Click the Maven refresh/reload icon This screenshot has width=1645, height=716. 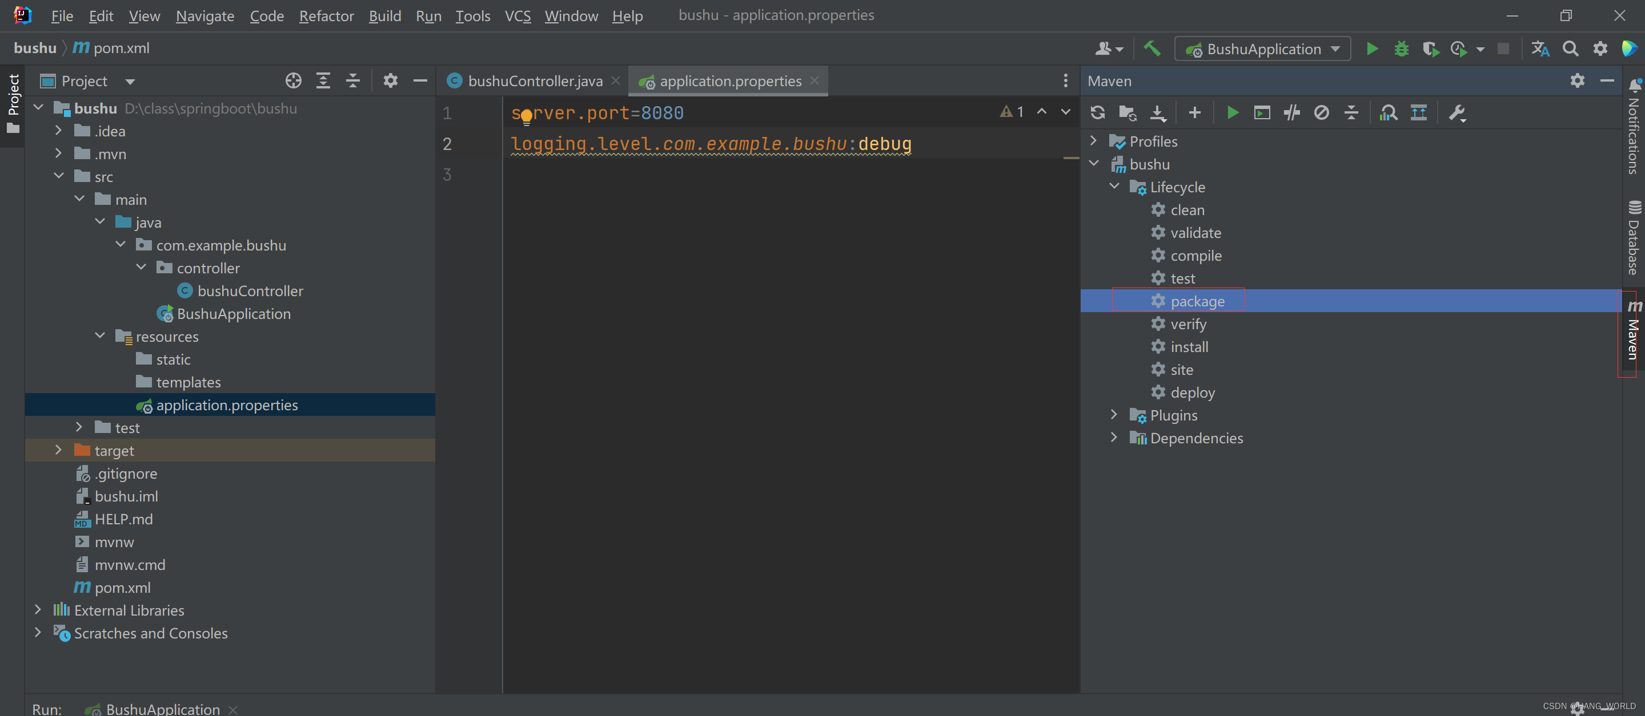pyautogui.click(x=1096, y=112)
